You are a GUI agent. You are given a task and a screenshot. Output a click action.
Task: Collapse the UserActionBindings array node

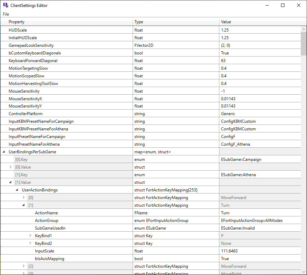click(x=17, y=190)
